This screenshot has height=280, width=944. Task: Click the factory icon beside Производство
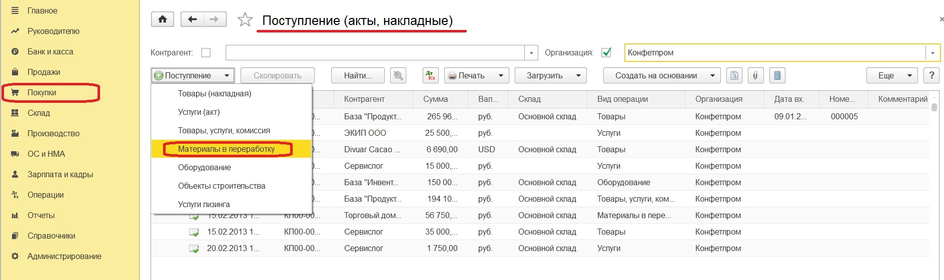point(15,133)
